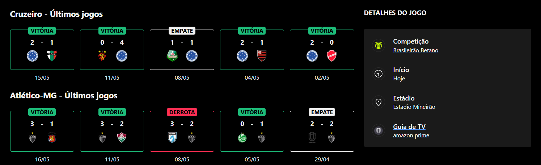Click Palestino crest in Cruzeiro's 15/05 match

pos(51,56)
